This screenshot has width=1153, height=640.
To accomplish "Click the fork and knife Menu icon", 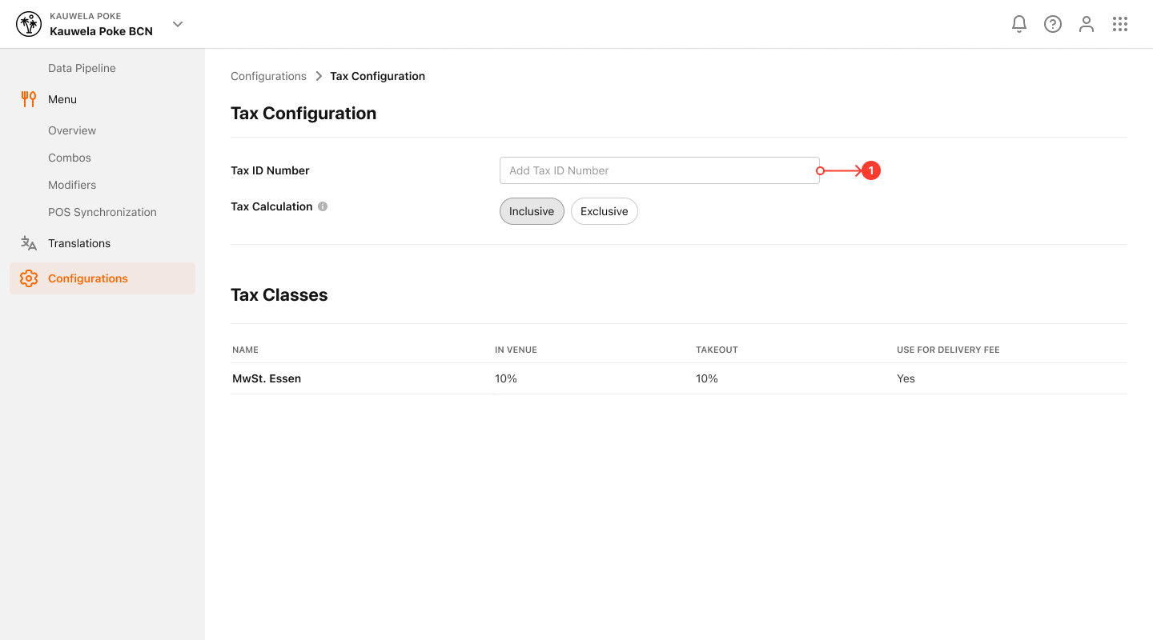I will pos(29,99).
